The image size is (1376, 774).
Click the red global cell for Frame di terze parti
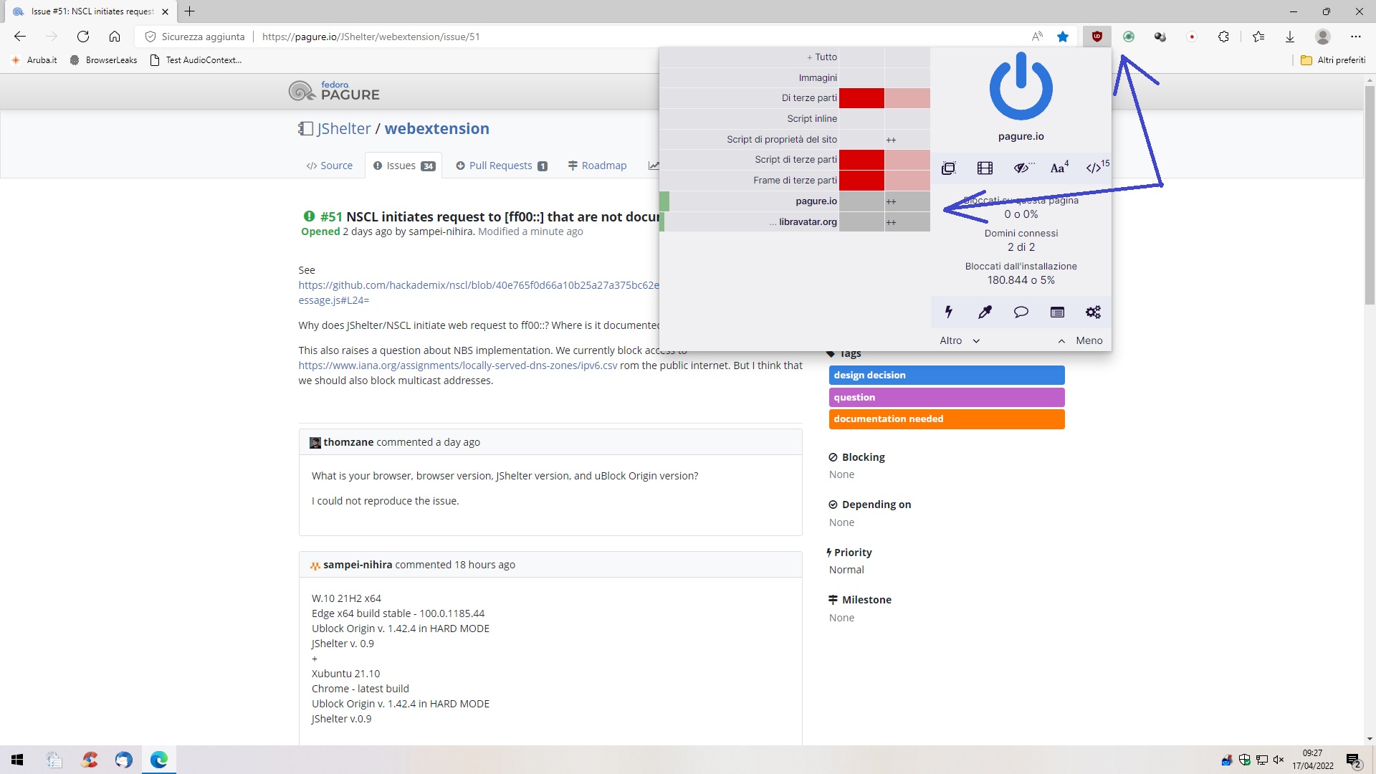click(861, 181)
